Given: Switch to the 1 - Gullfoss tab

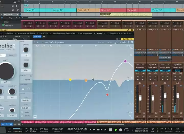Looking at the screenshot, I should pos(9,33).
